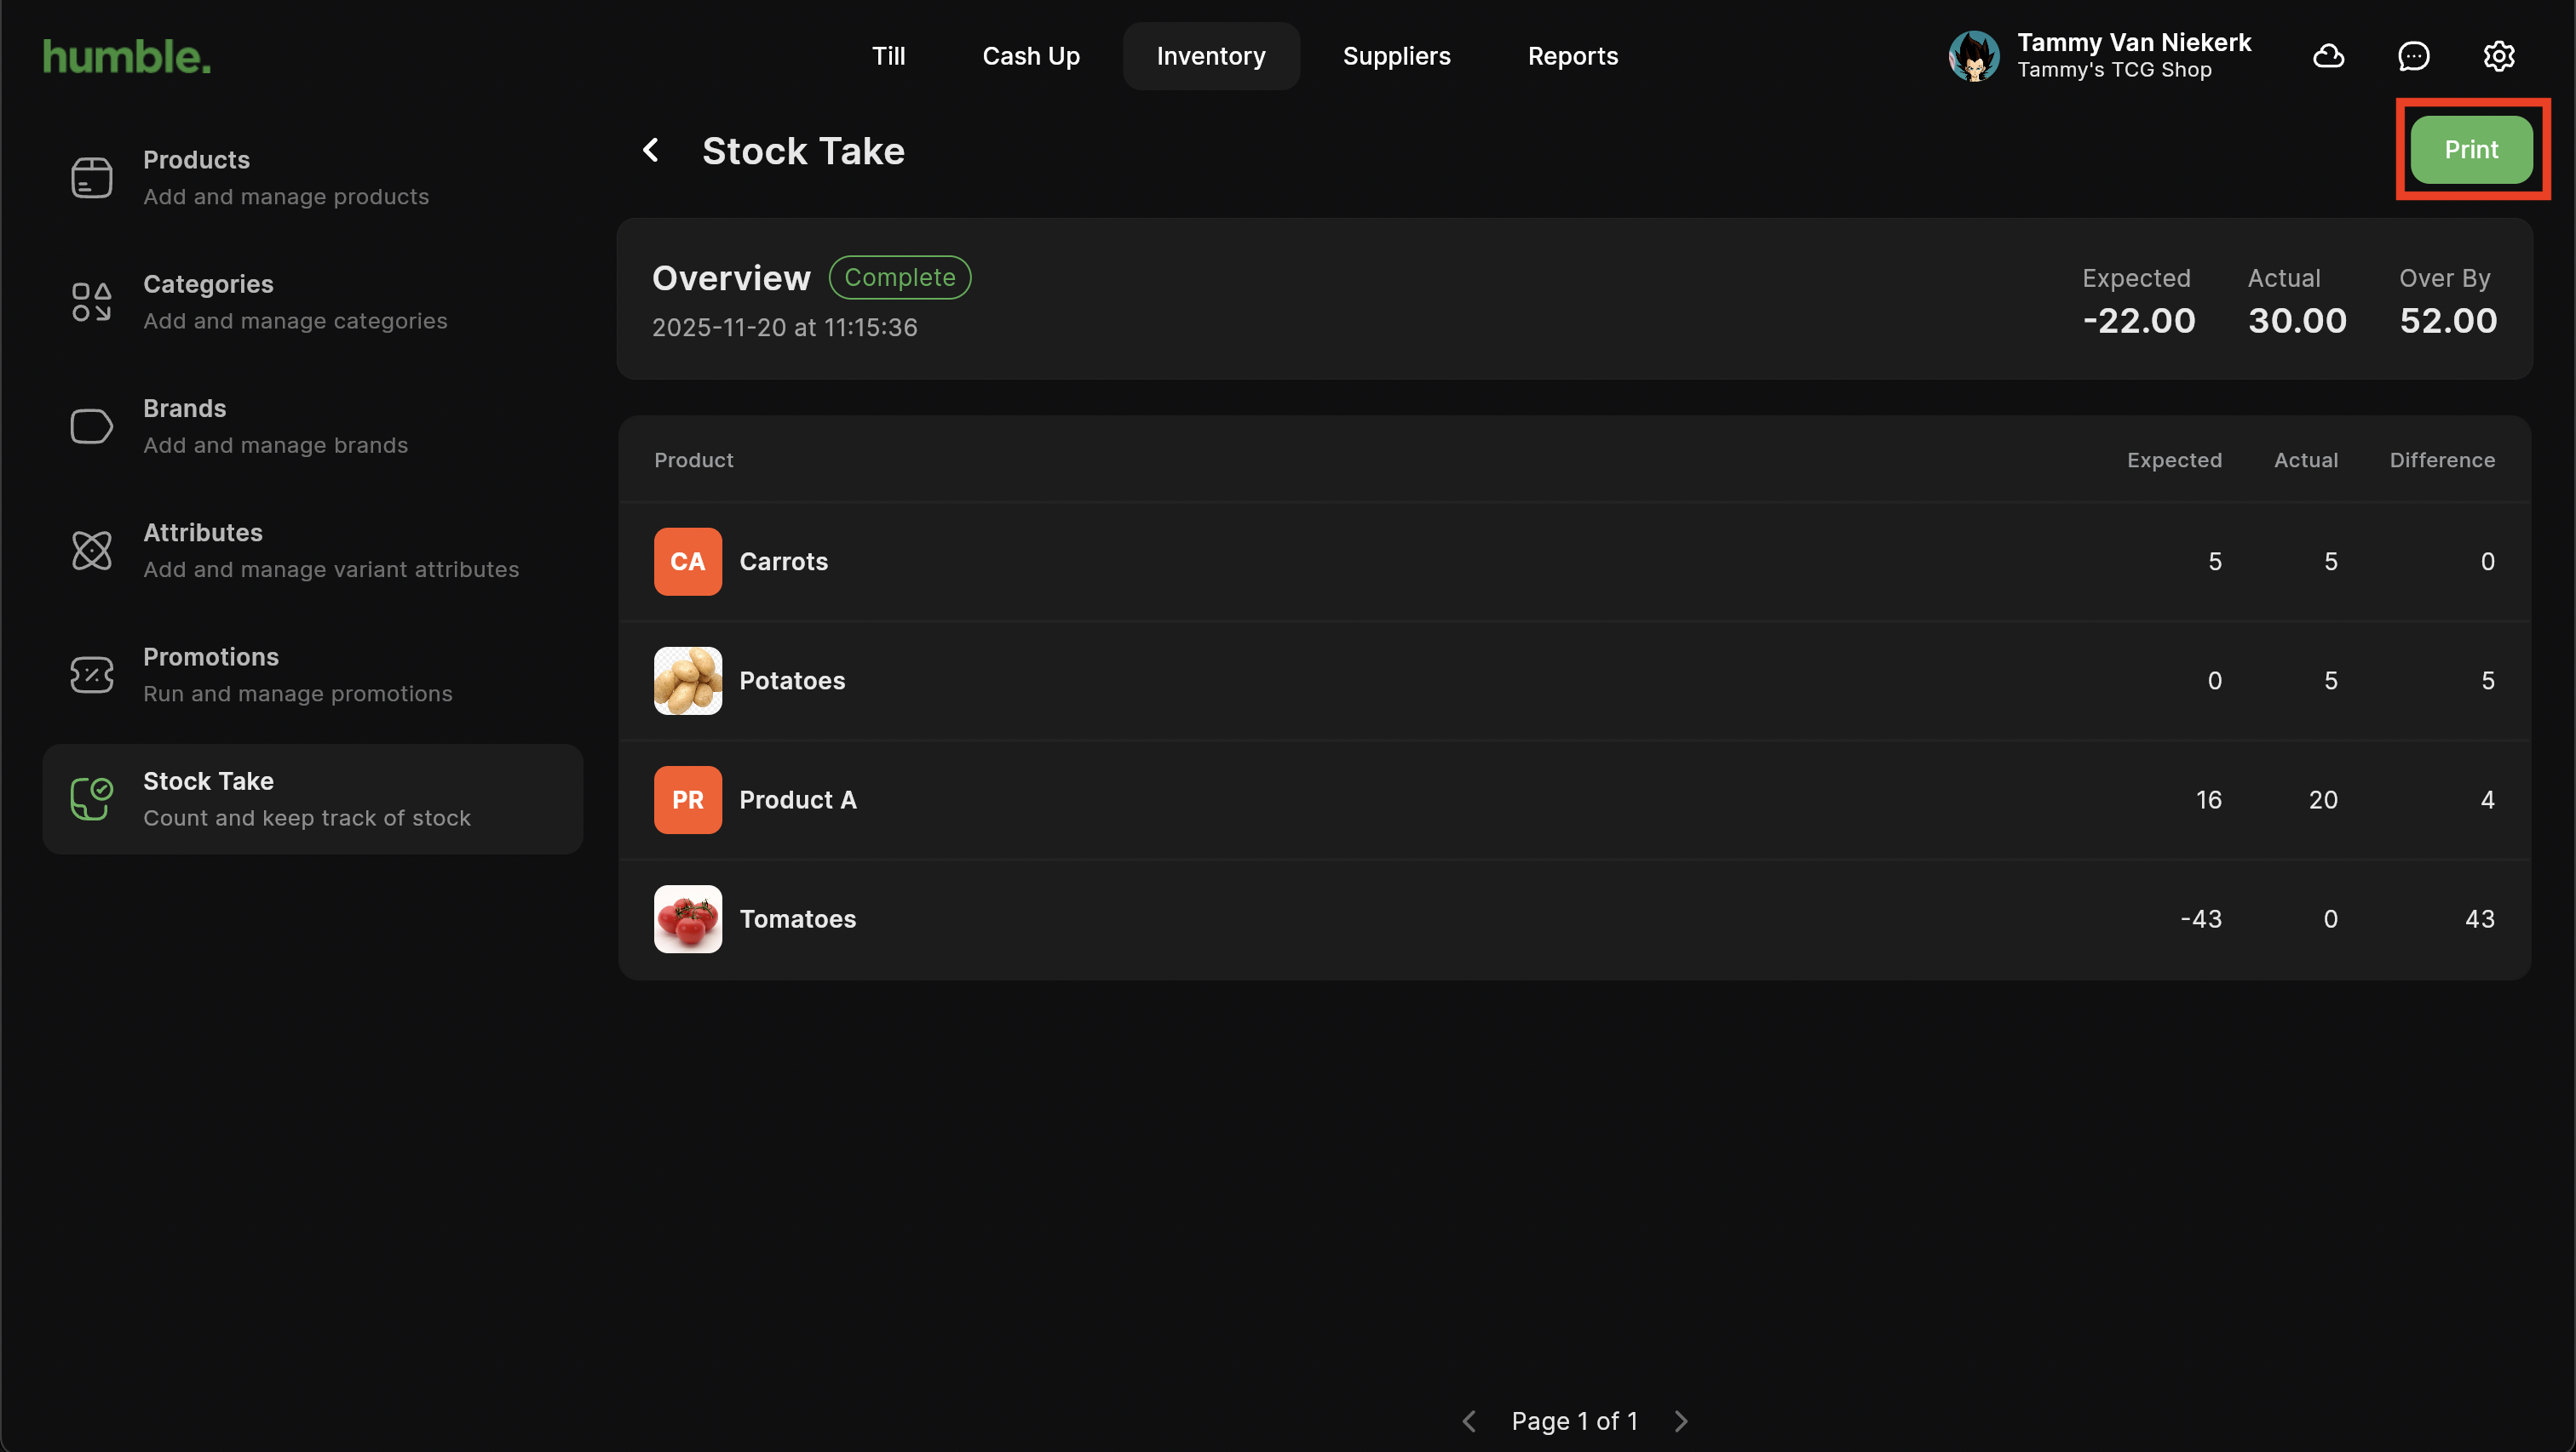Viewport: 2576px width, 1452px height.
Task: Click the Brands tag icon
Action: [91, 426]
